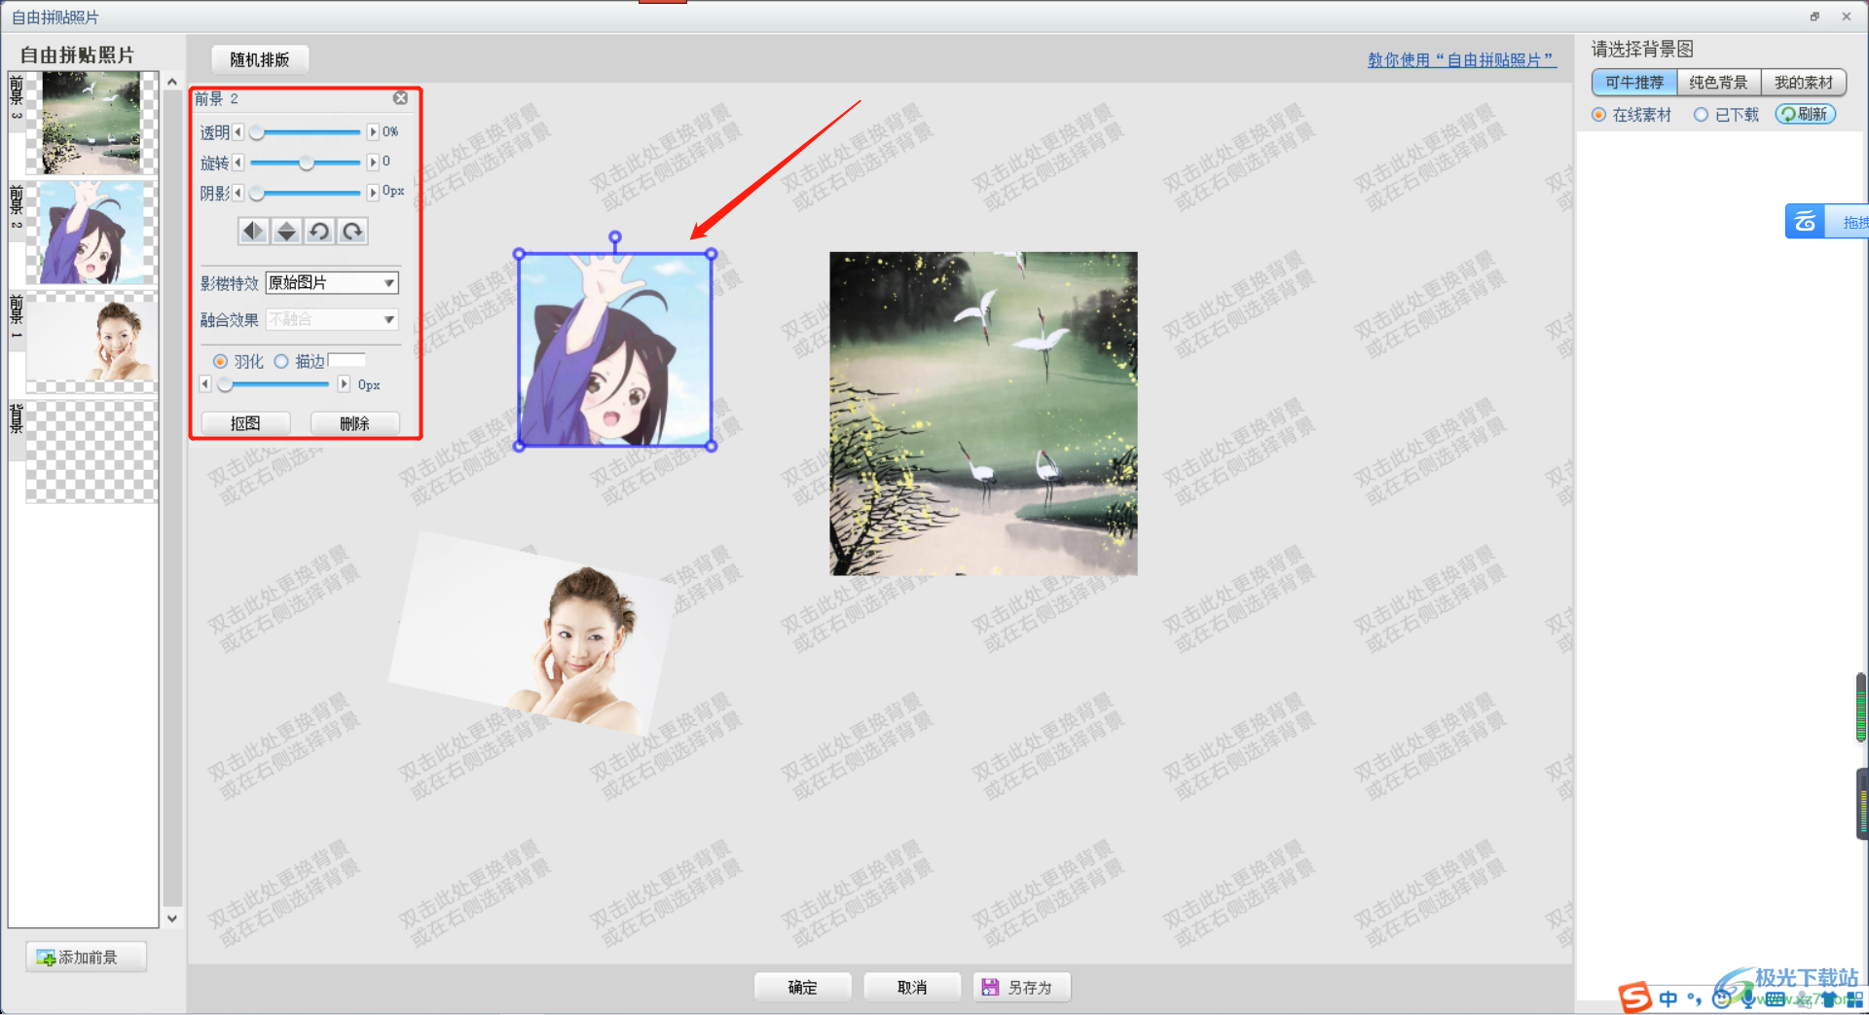
Task: Pick the 描边 stroke color swatch
Action: pos(347,360)
